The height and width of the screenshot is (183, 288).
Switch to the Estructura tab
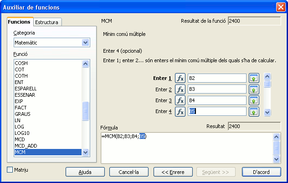(x=47, y=22)
